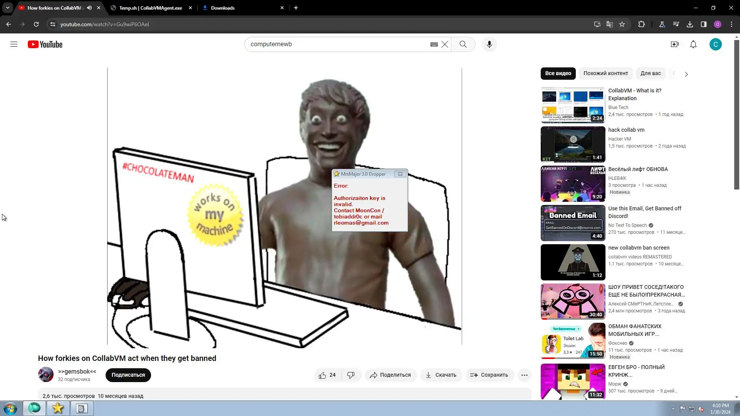Viewport: 740px width, 416px height.
Task: Open the tab search dropdown arrow
Action: click(x=8, y=8)
